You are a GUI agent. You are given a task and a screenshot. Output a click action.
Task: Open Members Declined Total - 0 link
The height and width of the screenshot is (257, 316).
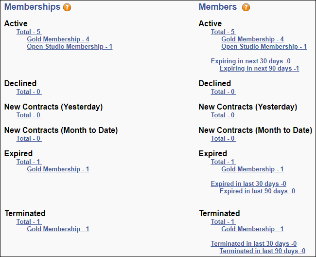(x=223, y=92)
